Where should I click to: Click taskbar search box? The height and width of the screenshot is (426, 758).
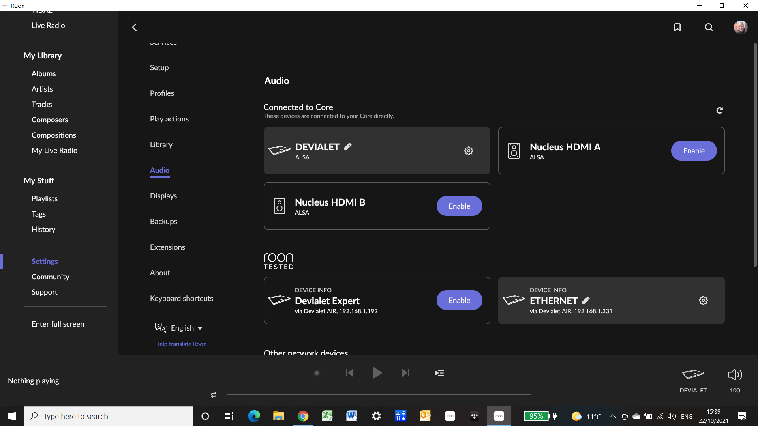point(109,416)
